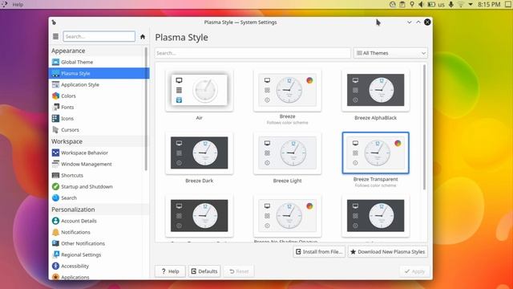Open the Accessibility settings page

(x=98, y=266)
